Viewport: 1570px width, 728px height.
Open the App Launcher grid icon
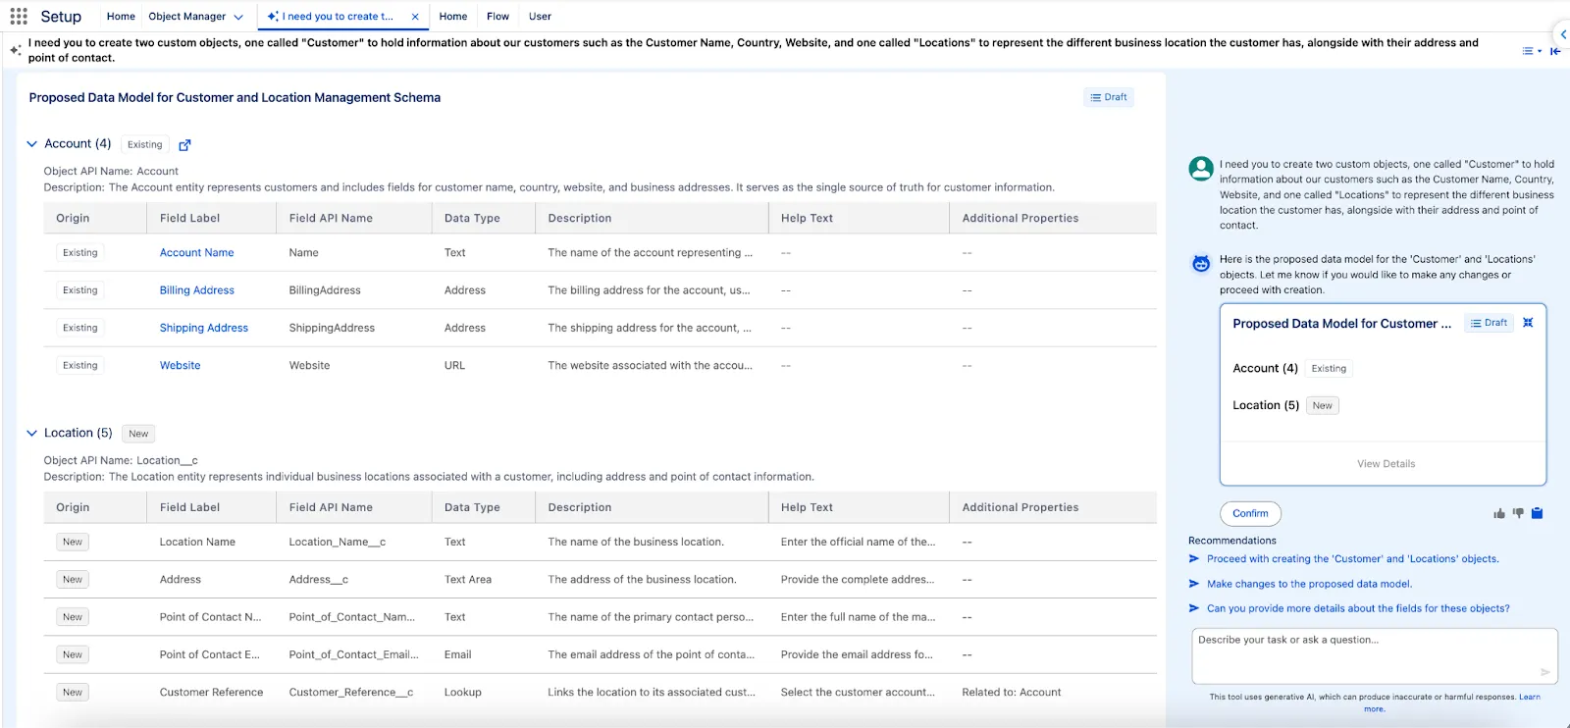point(19,17)
